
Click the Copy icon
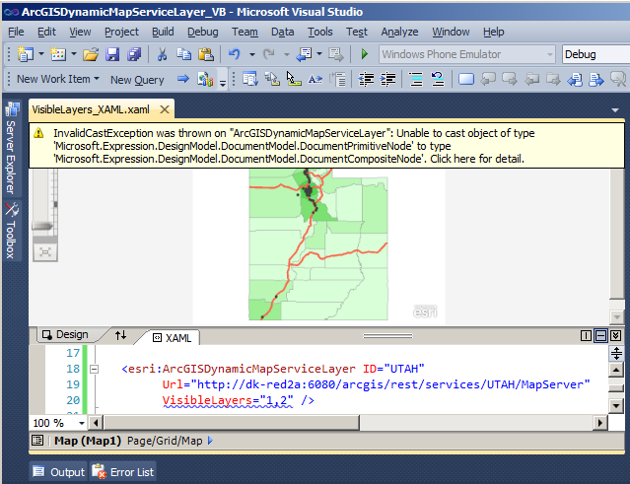pos(184,54)
